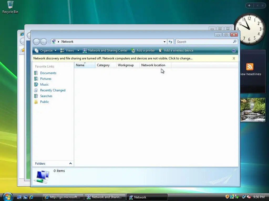
Task: Click Add a wireless device
Action: coord(176,51)
